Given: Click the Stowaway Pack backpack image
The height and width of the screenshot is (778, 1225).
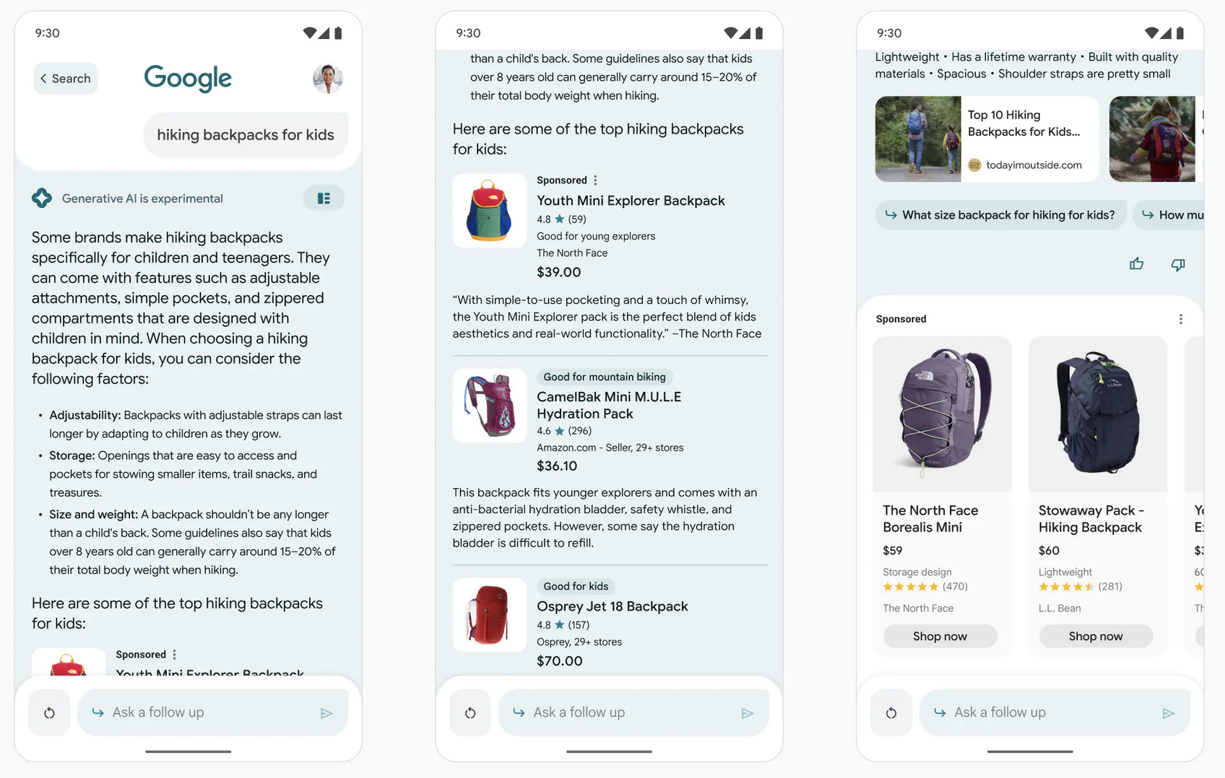Looking at the screenshot, I should pos(1097,414).
